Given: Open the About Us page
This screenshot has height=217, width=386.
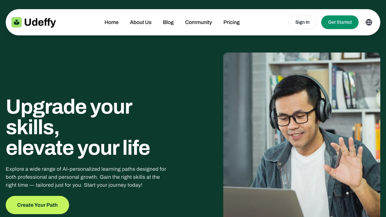Looking at the screenshot, I should [x=141, y=22].
